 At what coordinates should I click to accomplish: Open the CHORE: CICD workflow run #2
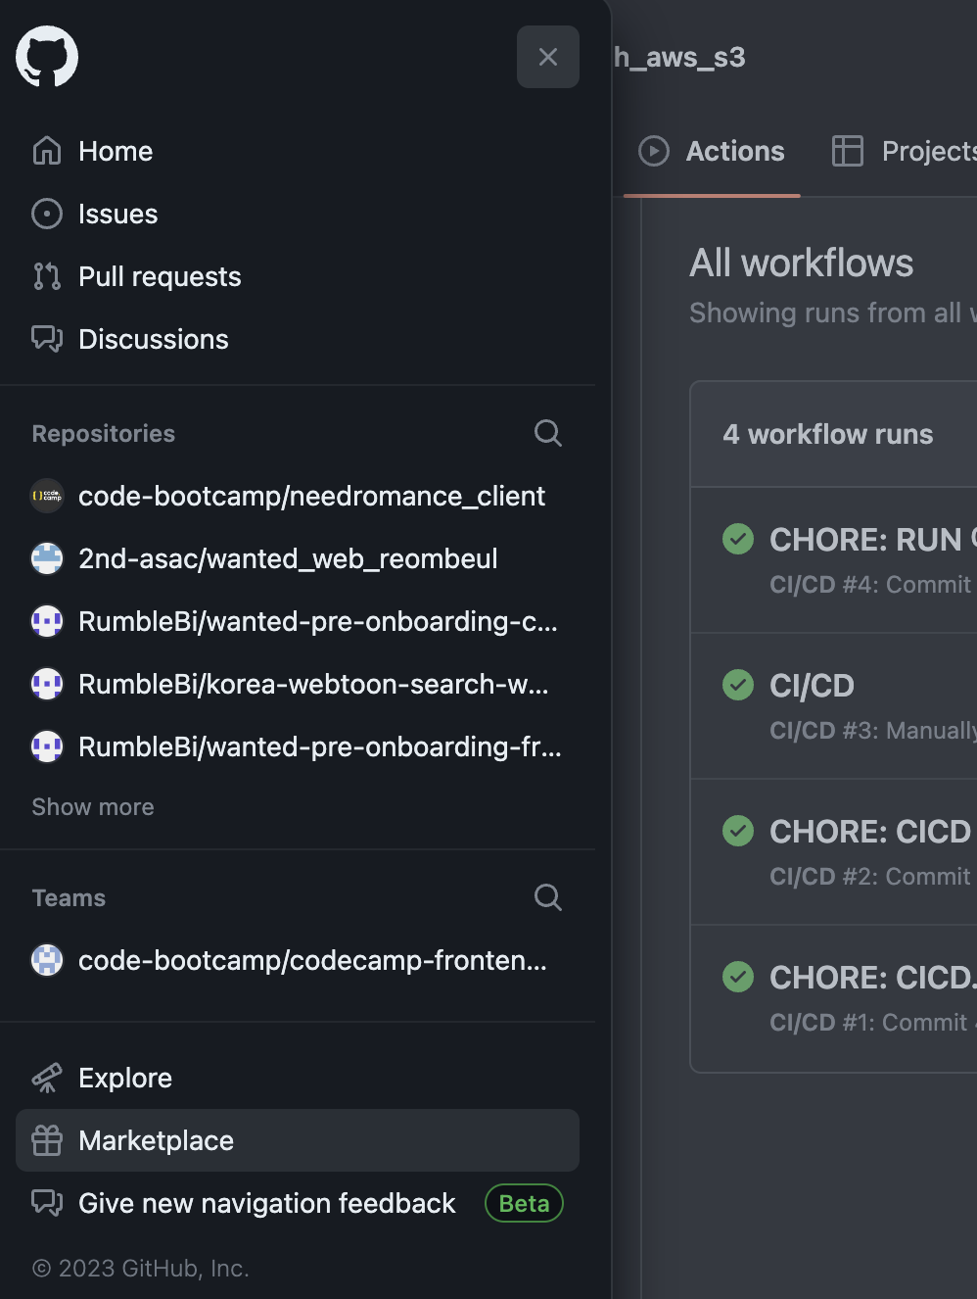click(x=870, y=832)
